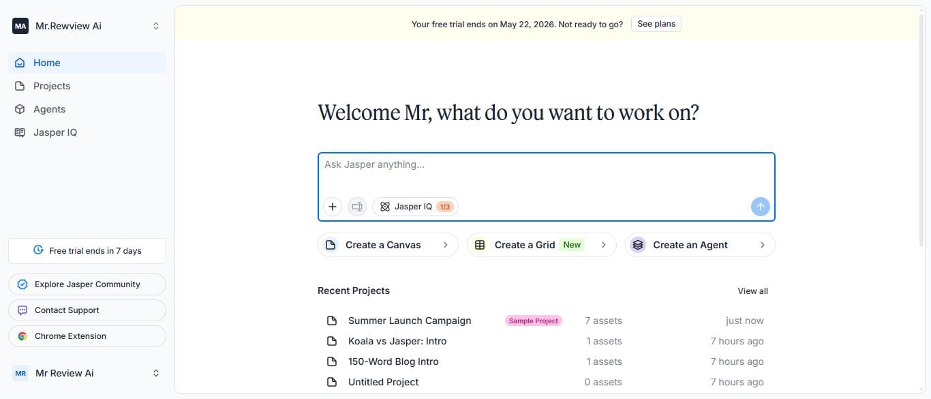Click the Jasper IQ atom icon
The image size is (931, 399).
tap(384, 207)
